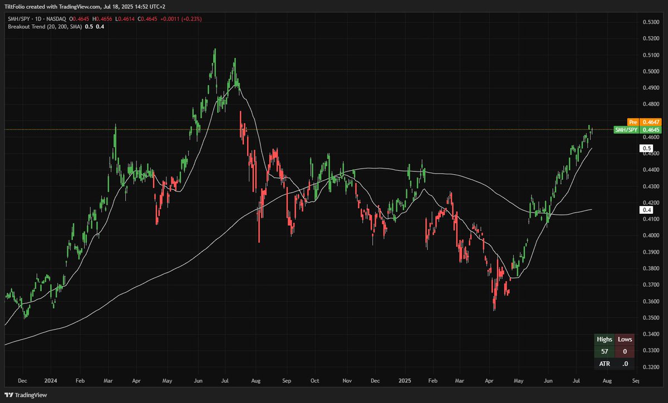Click the 0.3200 price axis label

point(651,367)
